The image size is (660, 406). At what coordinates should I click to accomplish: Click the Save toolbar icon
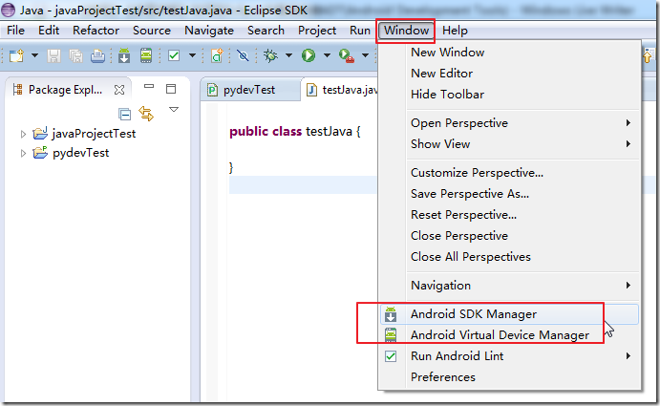53,55
